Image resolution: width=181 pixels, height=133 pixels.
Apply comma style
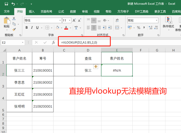tap(144, 28)
